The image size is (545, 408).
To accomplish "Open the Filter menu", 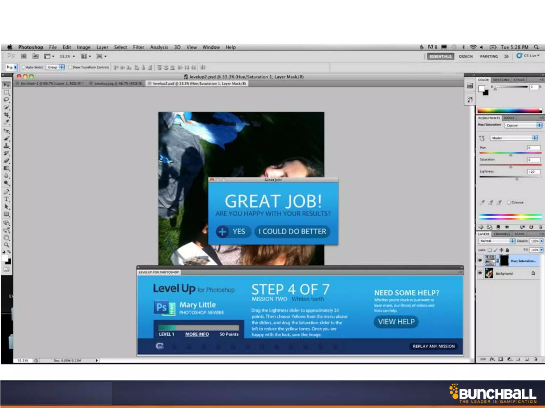I will tap(138, 47).
